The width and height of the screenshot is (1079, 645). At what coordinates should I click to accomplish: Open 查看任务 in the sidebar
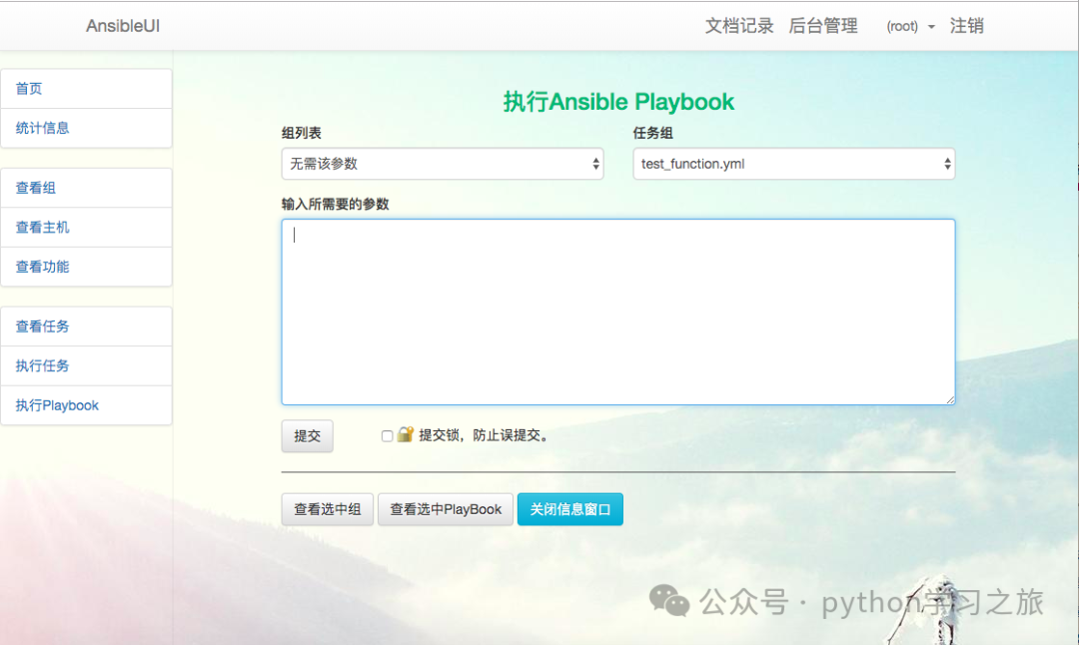click(x=86, y=326)
